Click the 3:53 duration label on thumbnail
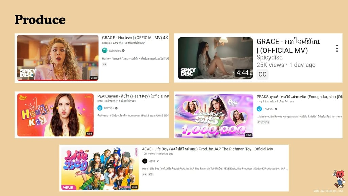Viewport: 348px width, 196px height. point(248,135)
